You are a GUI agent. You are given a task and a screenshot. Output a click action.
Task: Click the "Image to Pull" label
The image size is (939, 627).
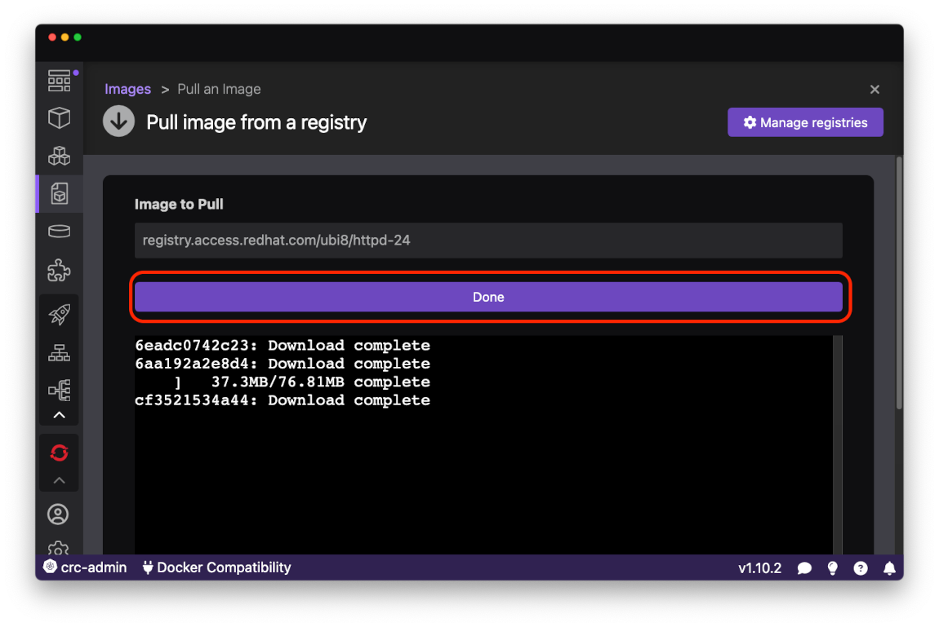[179, 205]
